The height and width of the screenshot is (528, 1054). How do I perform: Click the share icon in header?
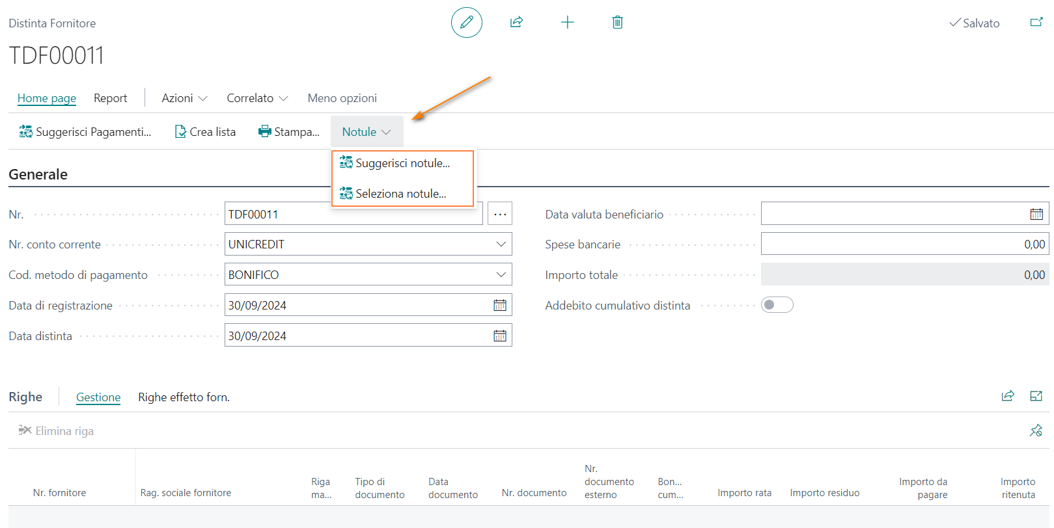tap(516, 23)
